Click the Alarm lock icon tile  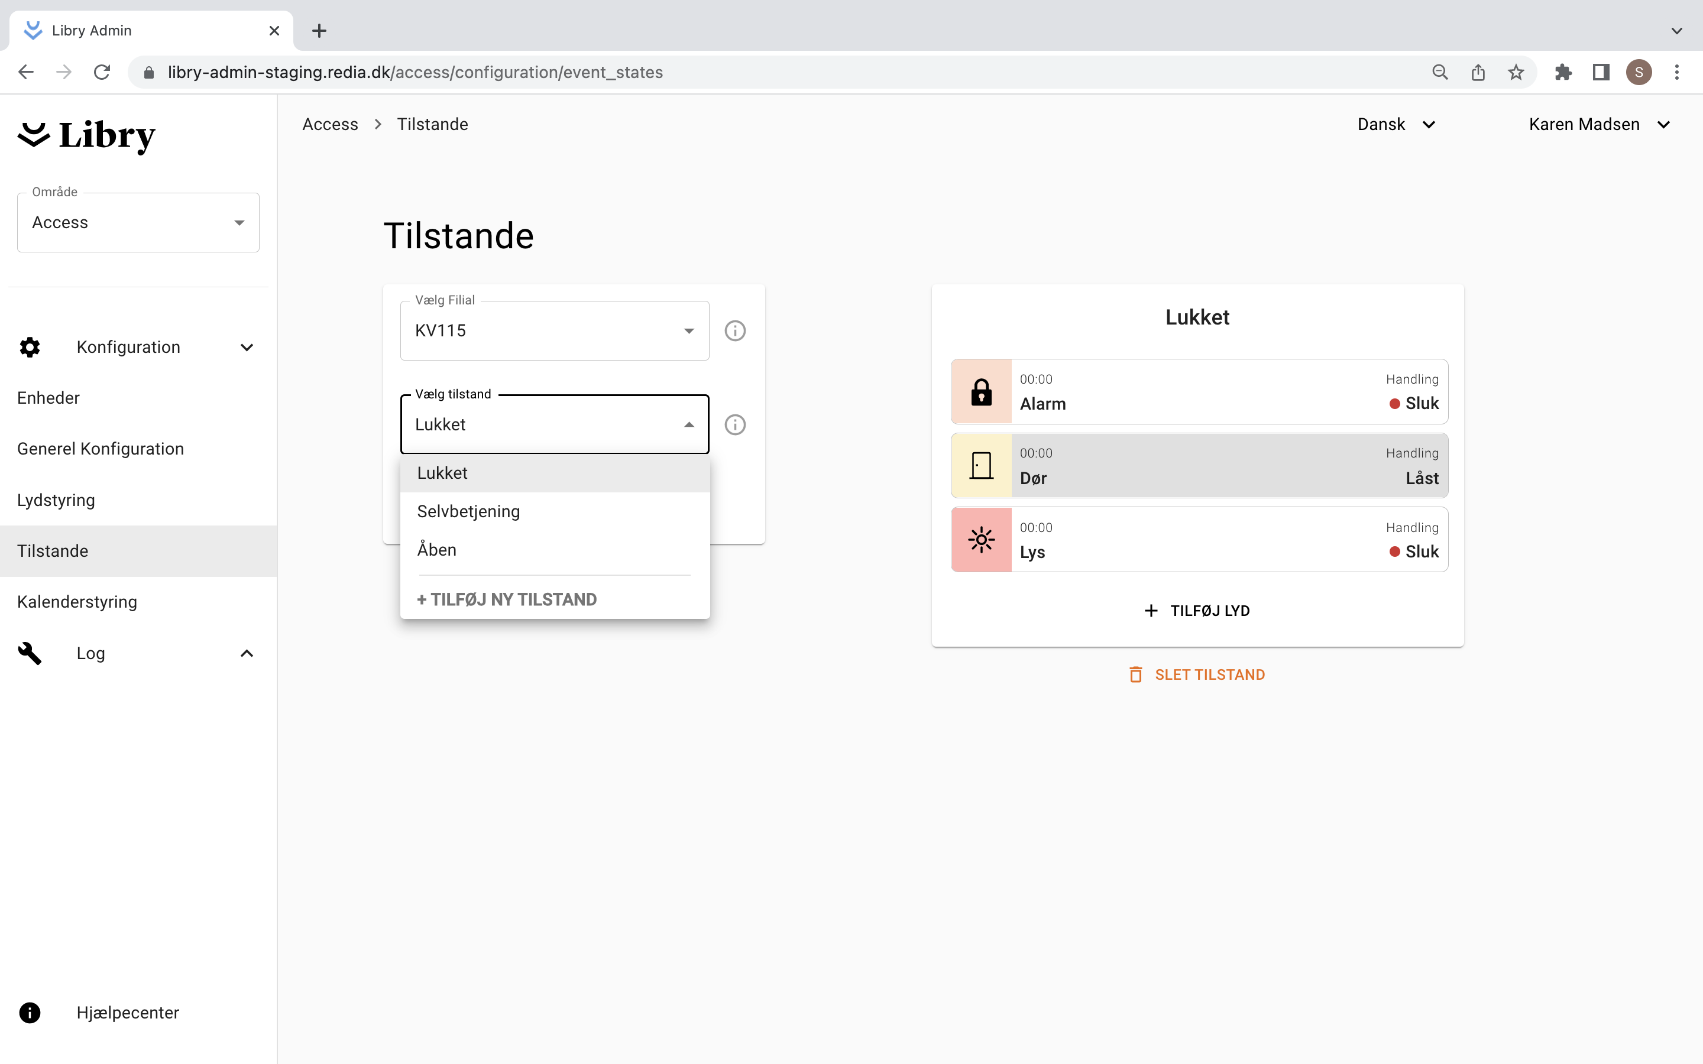pyautogui.click(x=981, y=392)
